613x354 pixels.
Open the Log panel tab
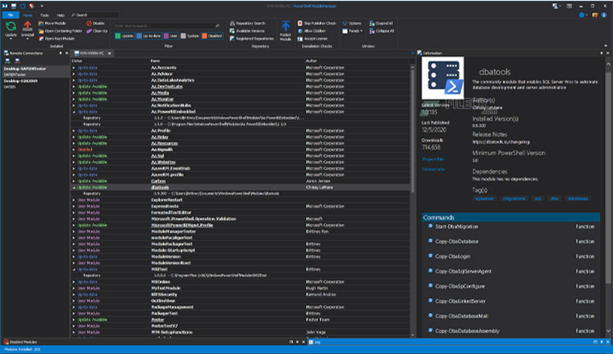315,342
